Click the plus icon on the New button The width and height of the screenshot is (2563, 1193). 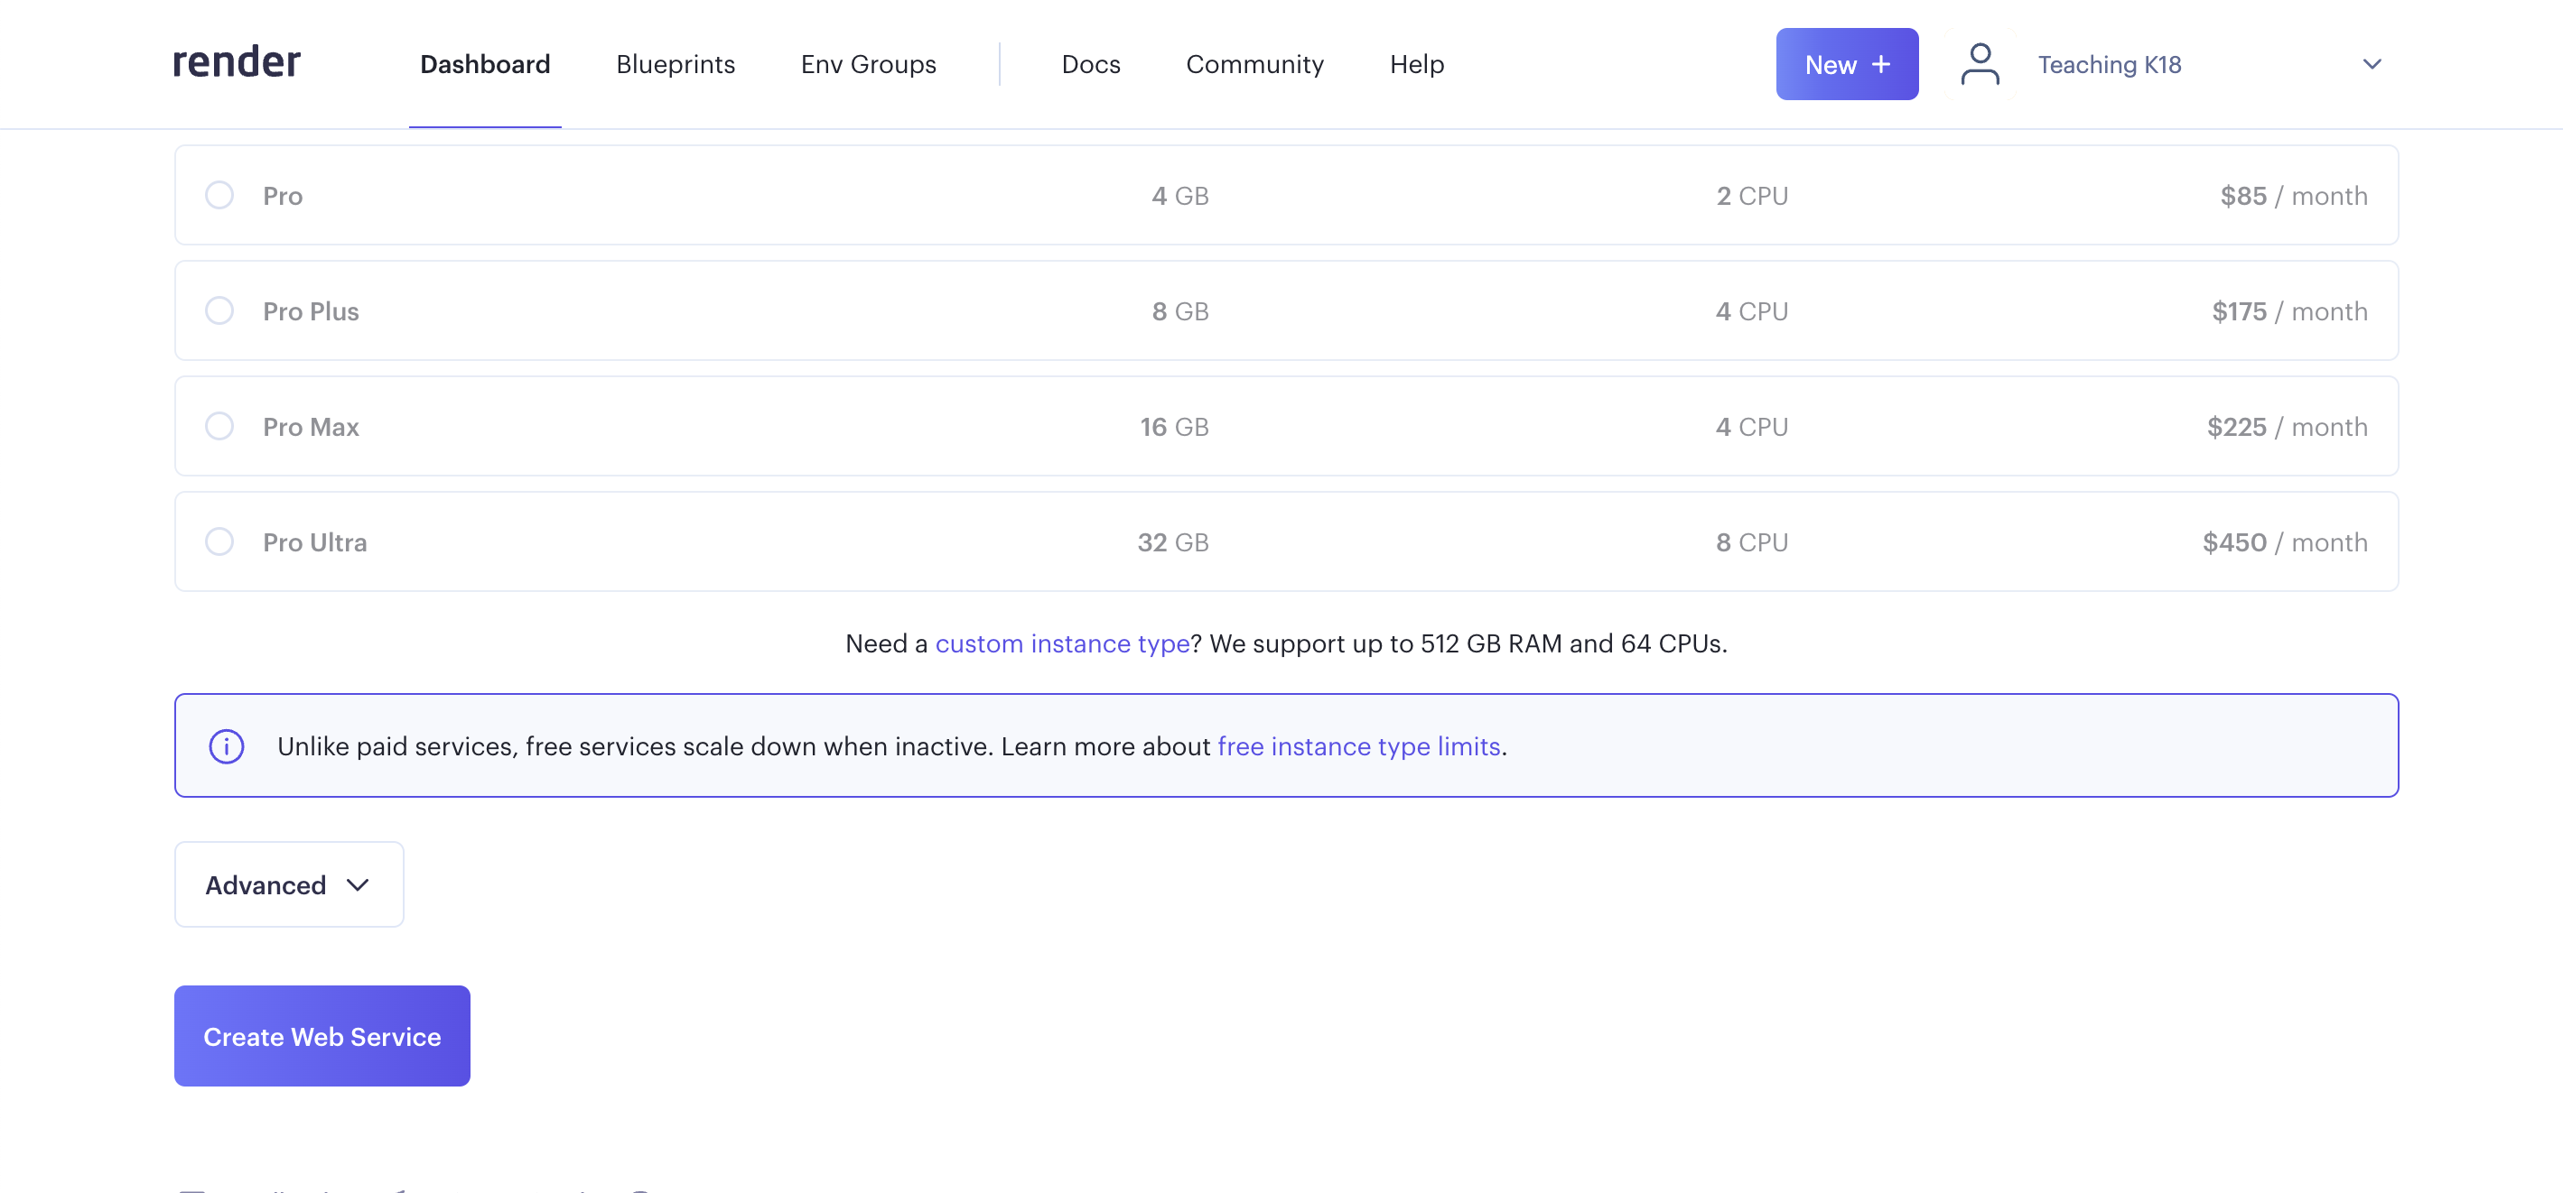(x=1880, y=65)
